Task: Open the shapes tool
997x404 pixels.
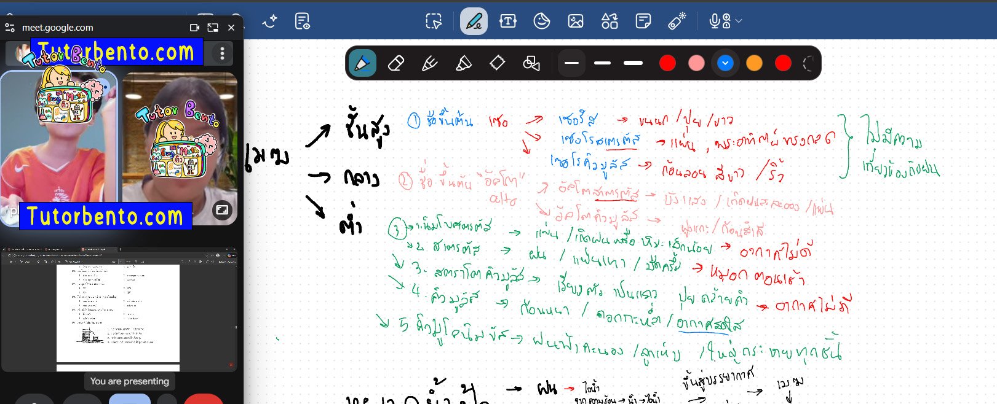Action: pos(610,21)
